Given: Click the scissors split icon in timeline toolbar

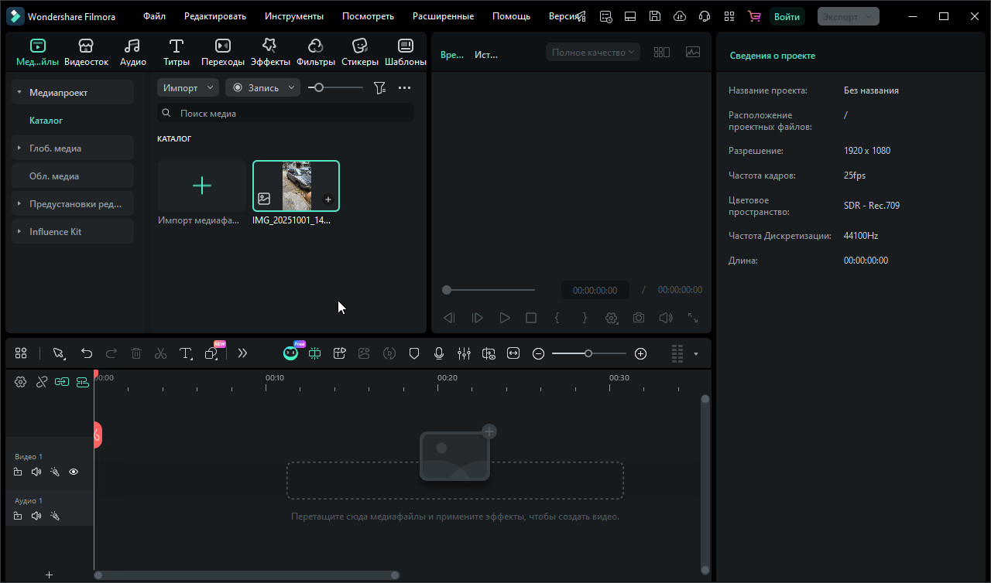Looking at the screenshot, I should (x=160, y=353).
